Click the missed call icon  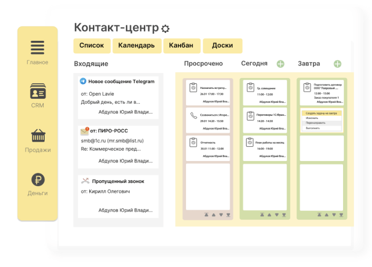85,181
